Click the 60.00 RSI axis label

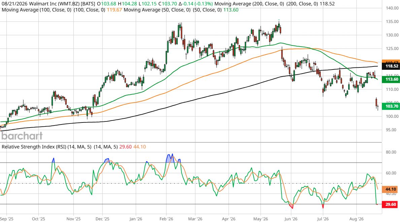tap(391, 173)
